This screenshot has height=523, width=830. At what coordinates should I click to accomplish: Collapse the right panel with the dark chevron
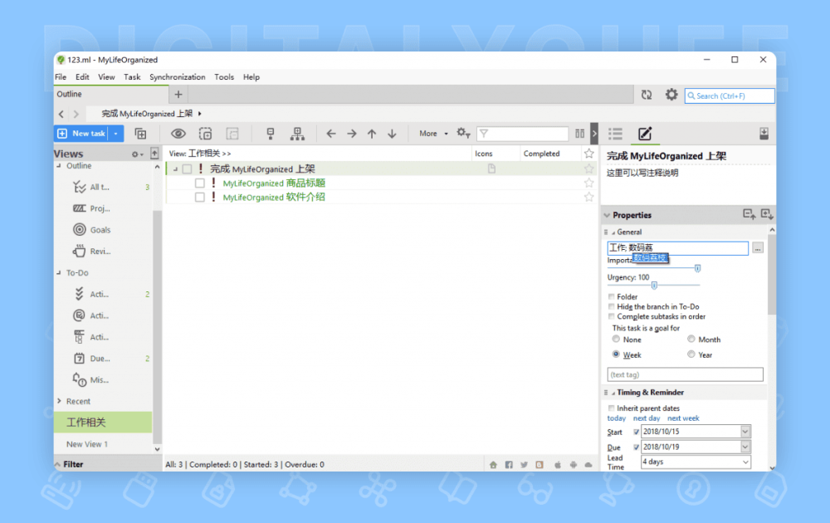point(594,134)
